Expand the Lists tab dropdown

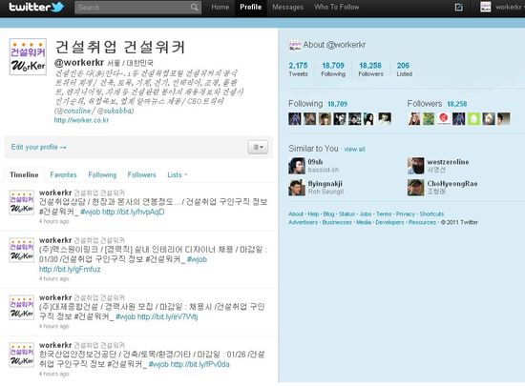coord(178,174)
